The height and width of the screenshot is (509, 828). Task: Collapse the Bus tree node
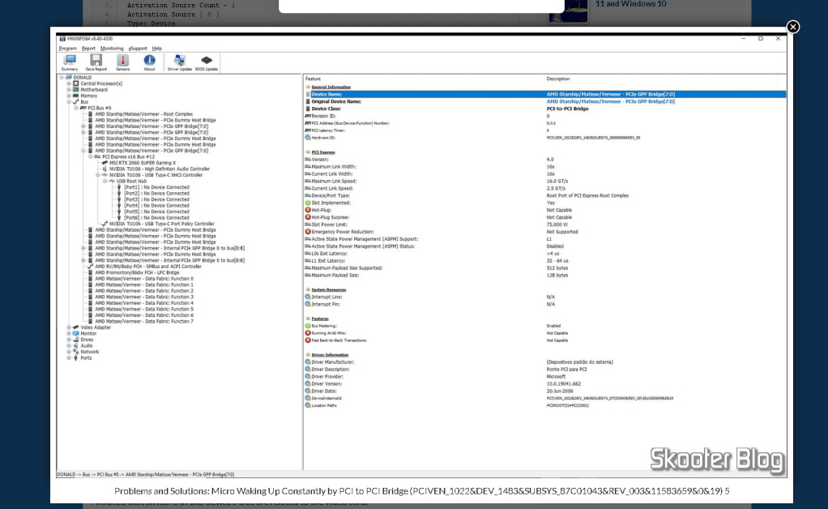[69, 102]
